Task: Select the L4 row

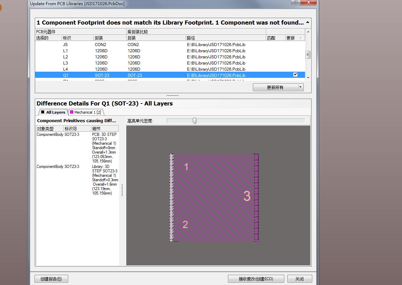Action: click(170, 69)
